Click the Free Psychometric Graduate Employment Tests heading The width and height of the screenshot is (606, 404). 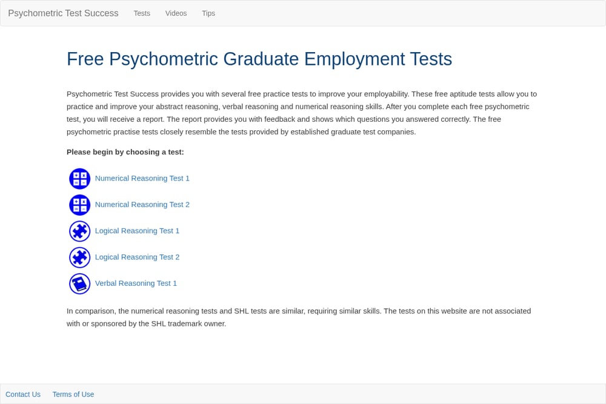[259, 59]
